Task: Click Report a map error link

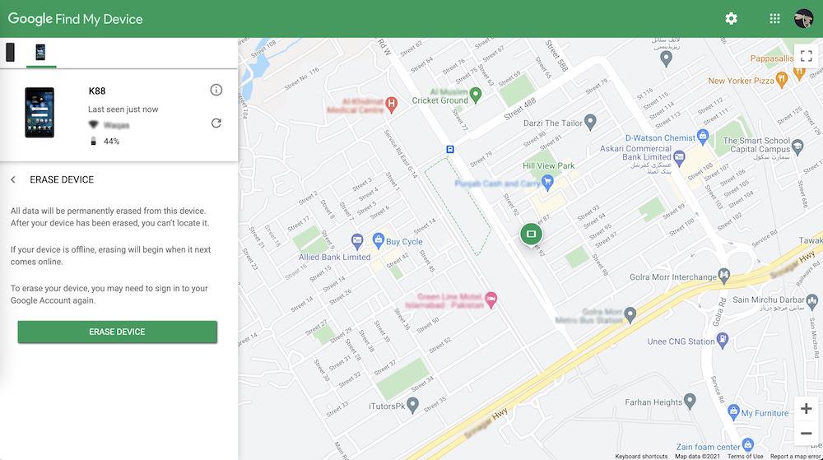Action: click(795, 457)
